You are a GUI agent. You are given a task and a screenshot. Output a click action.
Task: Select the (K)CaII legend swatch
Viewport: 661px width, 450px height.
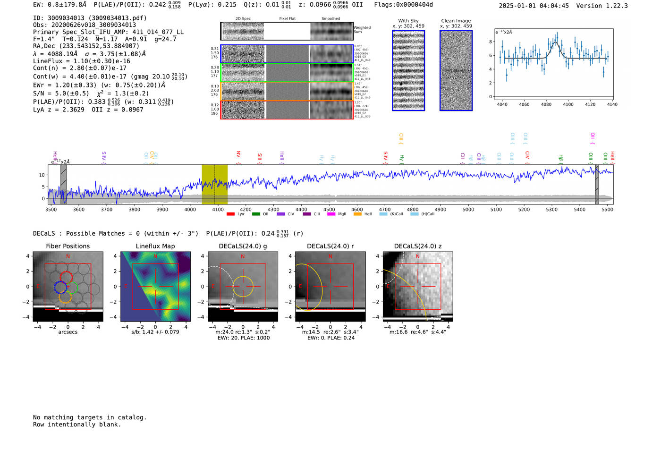pyautogui.click(x=383, y=214)
